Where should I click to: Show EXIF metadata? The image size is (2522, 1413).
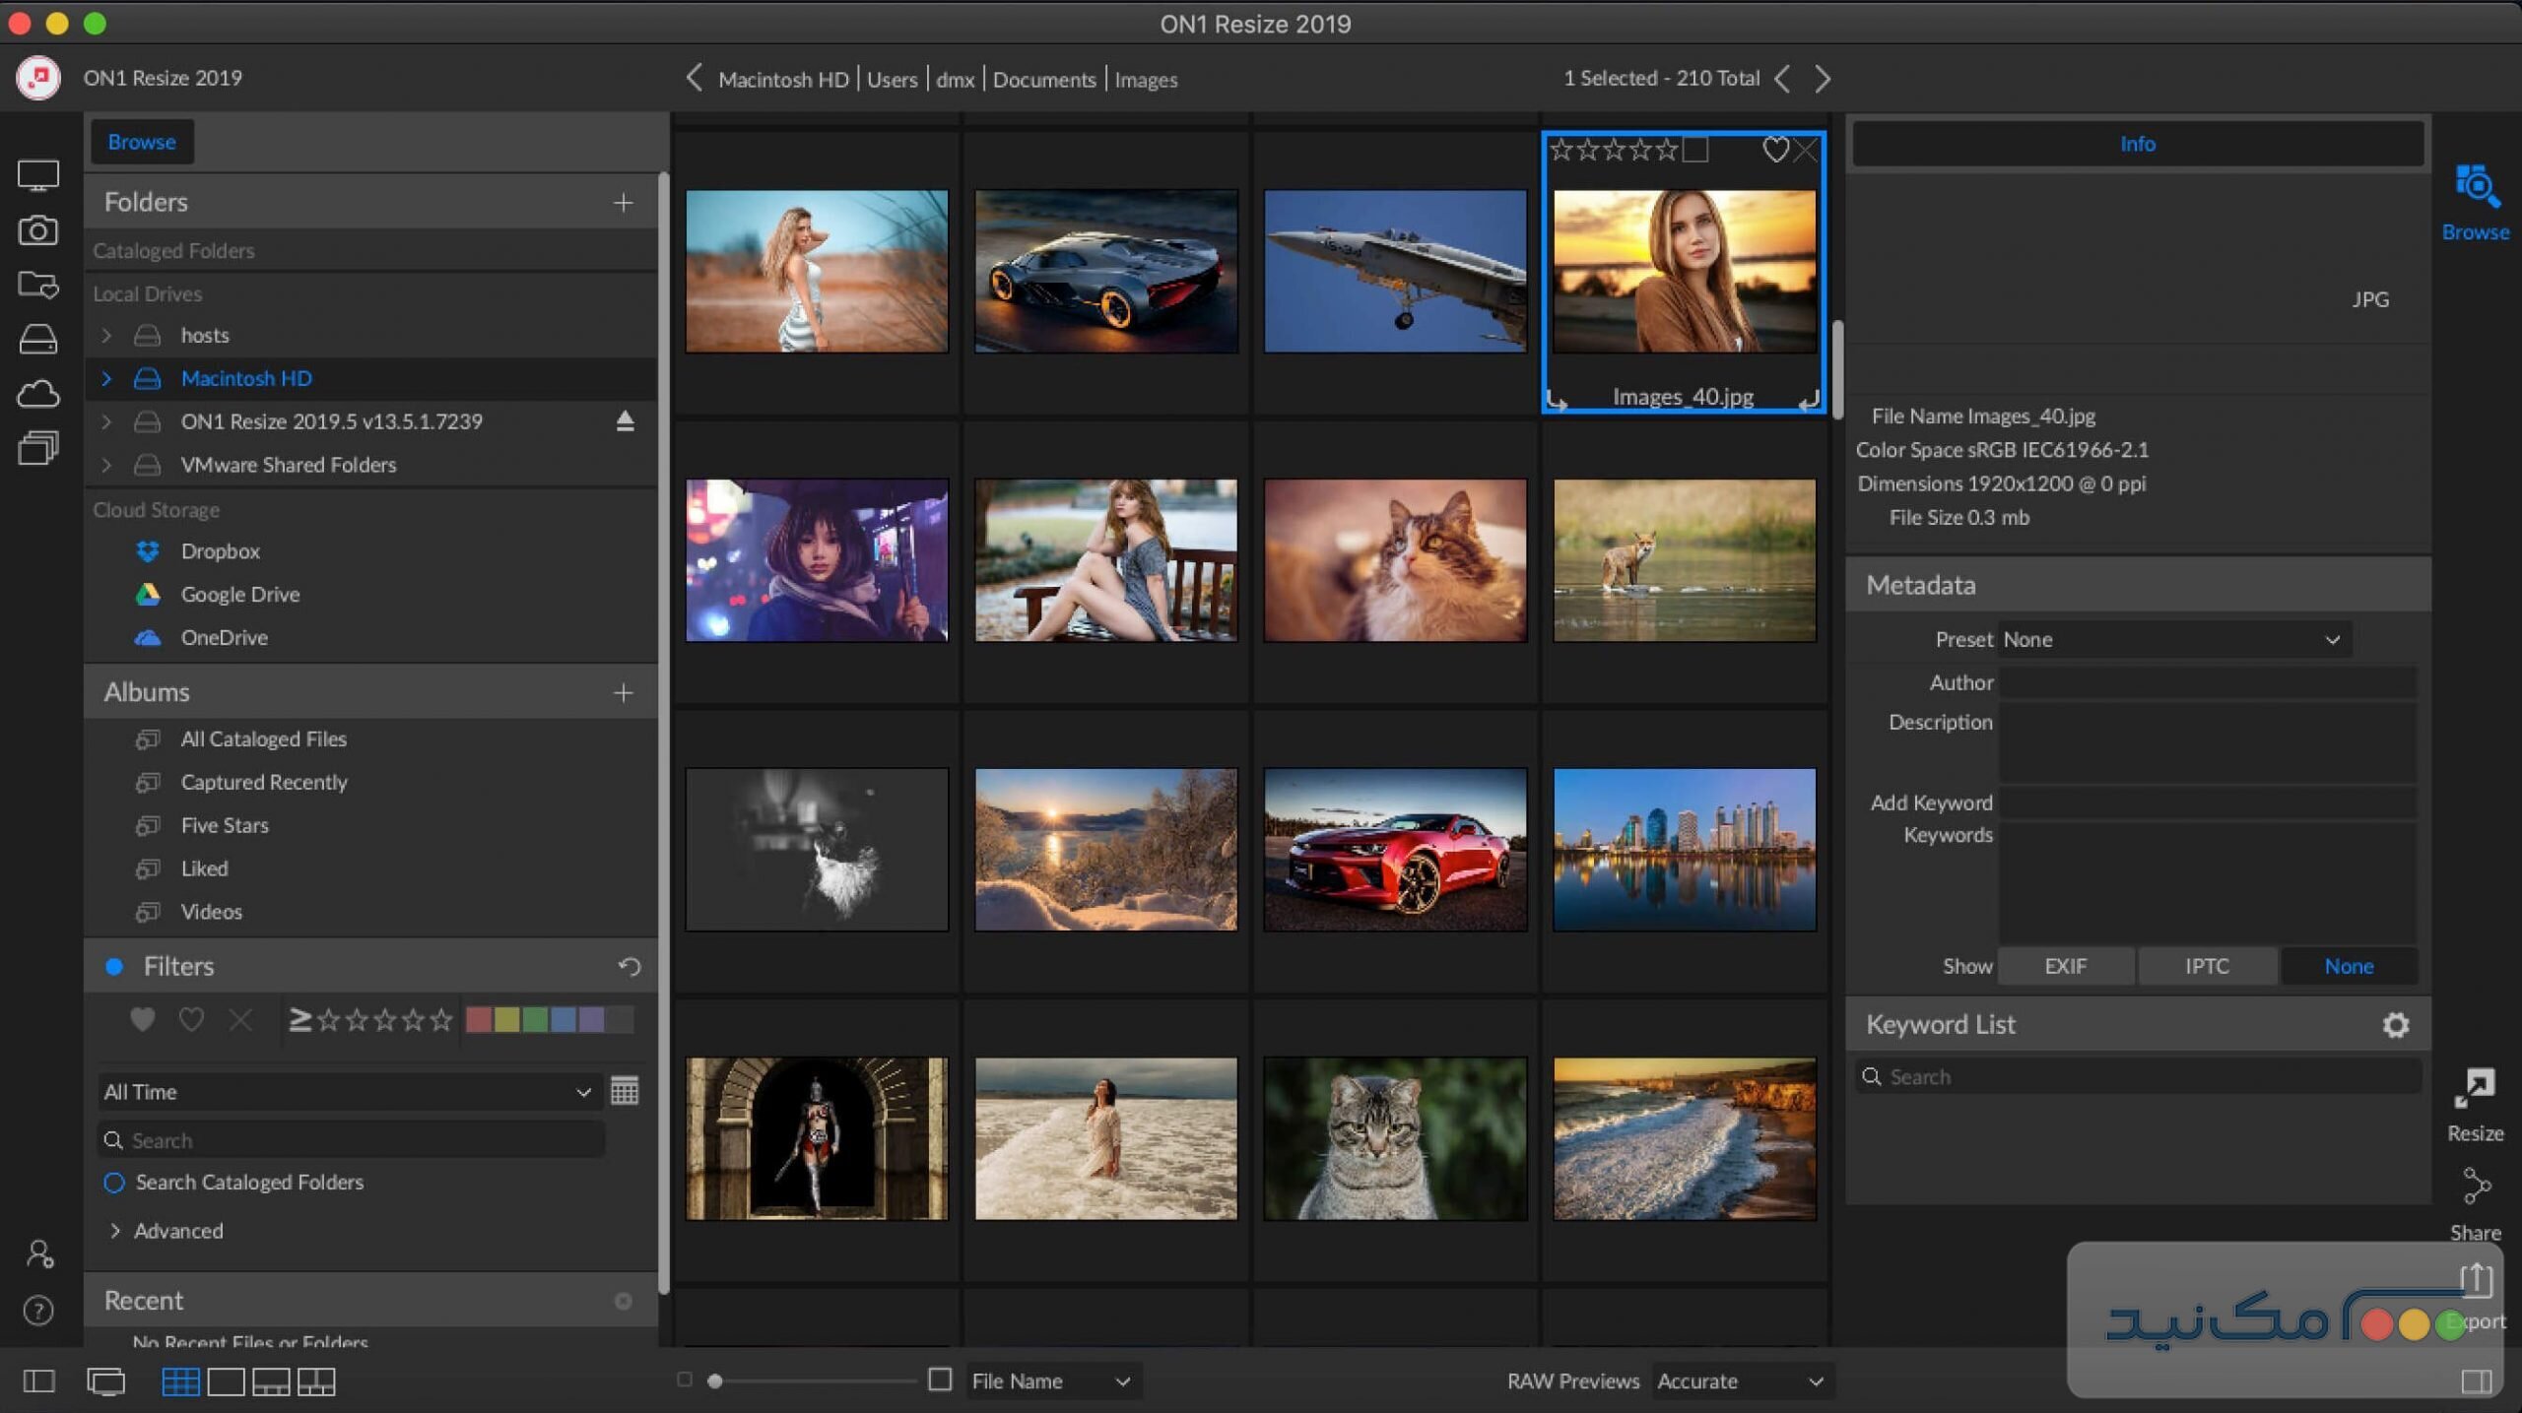coord(2065,967)
